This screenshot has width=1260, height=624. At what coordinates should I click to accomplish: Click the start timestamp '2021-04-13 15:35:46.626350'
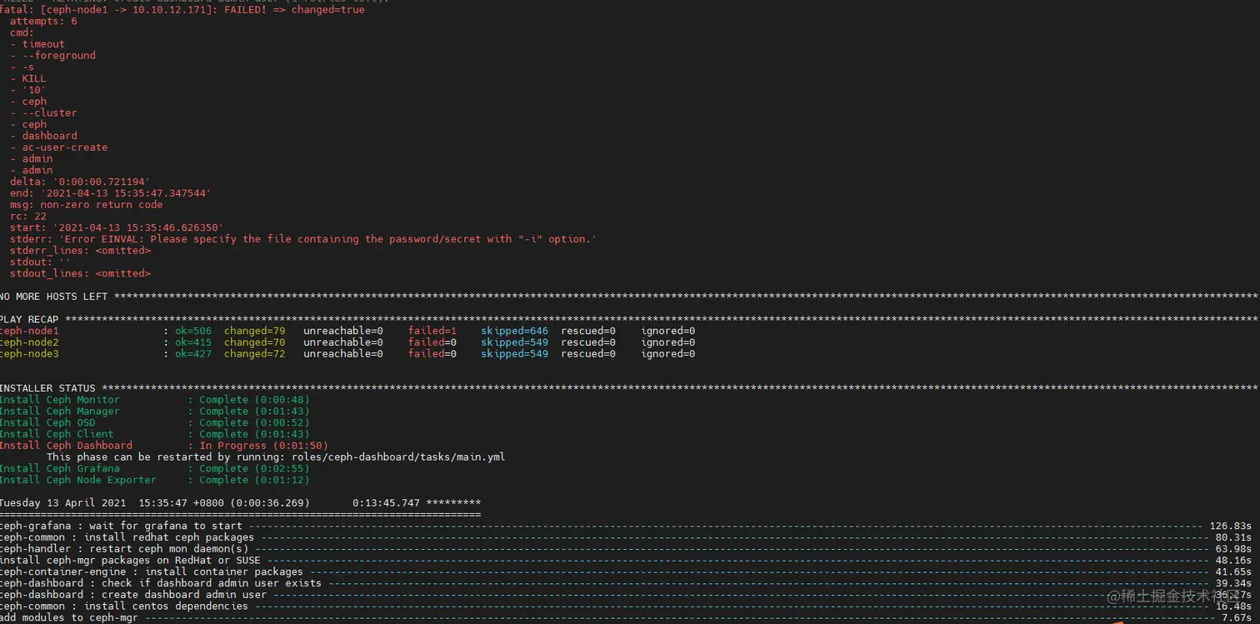[x=138, y=227]
